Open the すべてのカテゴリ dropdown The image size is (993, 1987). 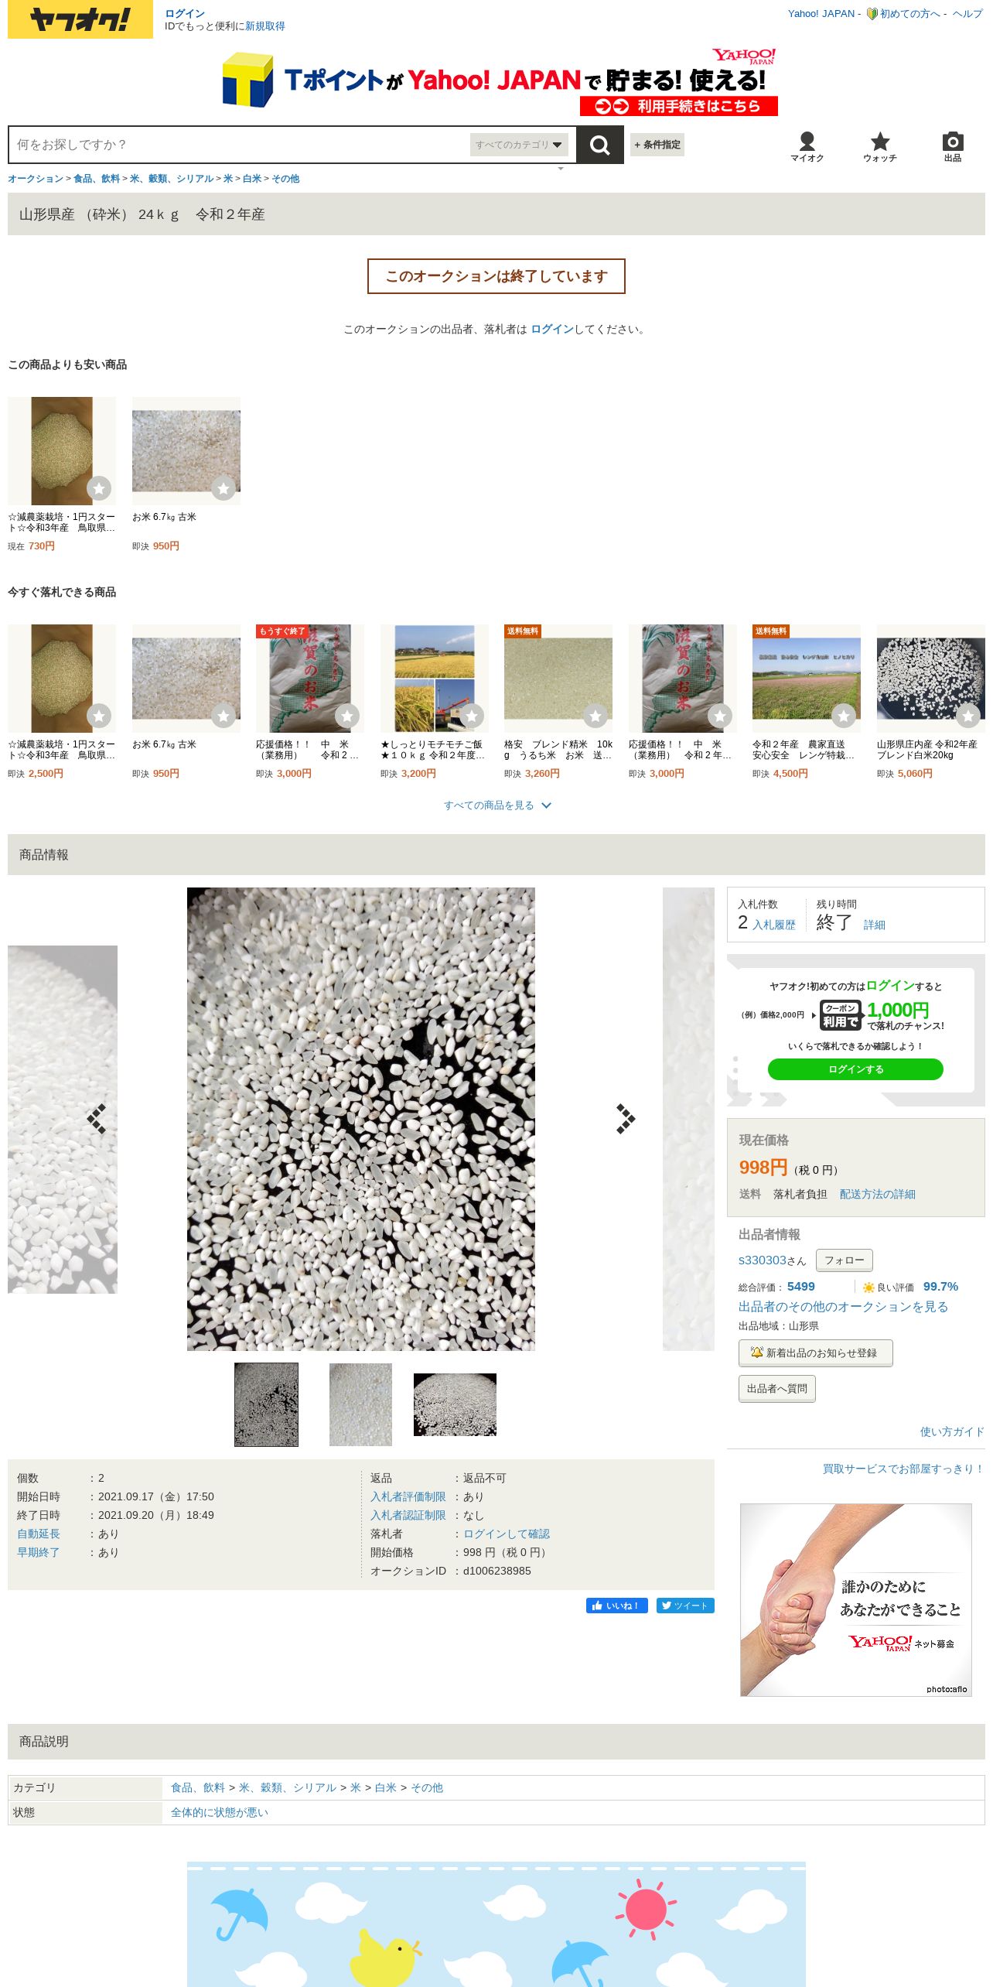tap(519, 145)
